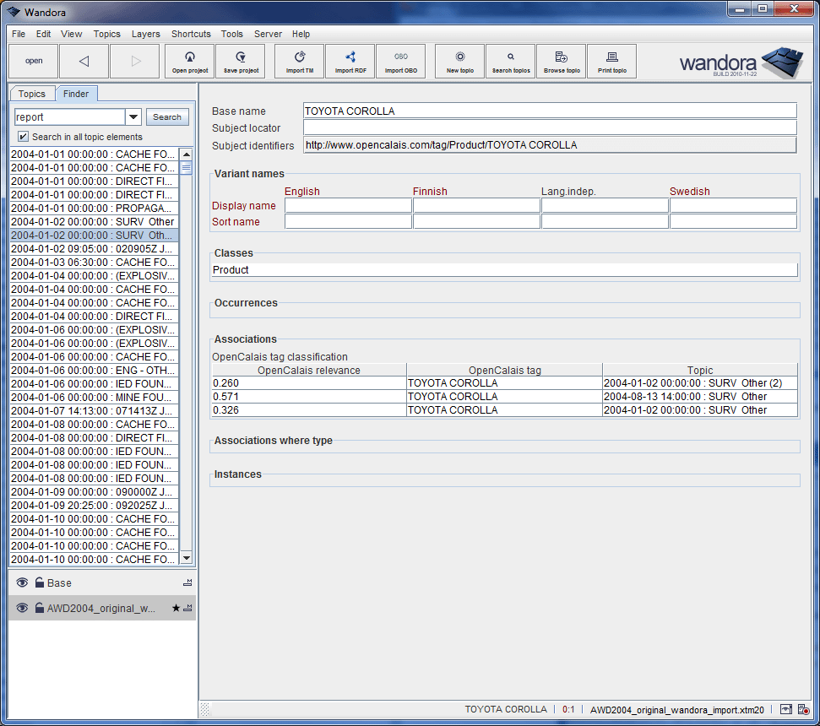The height and width of the screenshot is (726, 820).
Task: Click the Save project toolbar icon
Action: coord(240,60)
